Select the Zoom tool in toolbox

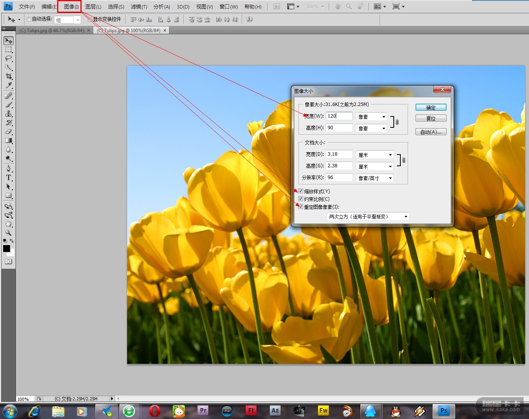[x=9, y=233]
